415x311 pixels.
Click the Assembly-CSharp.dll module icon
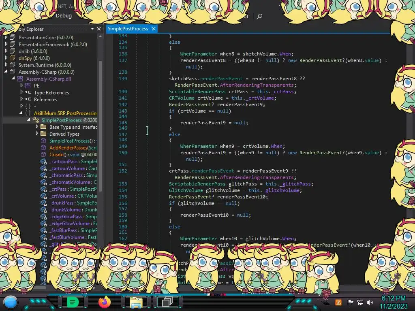click(20, 79)
